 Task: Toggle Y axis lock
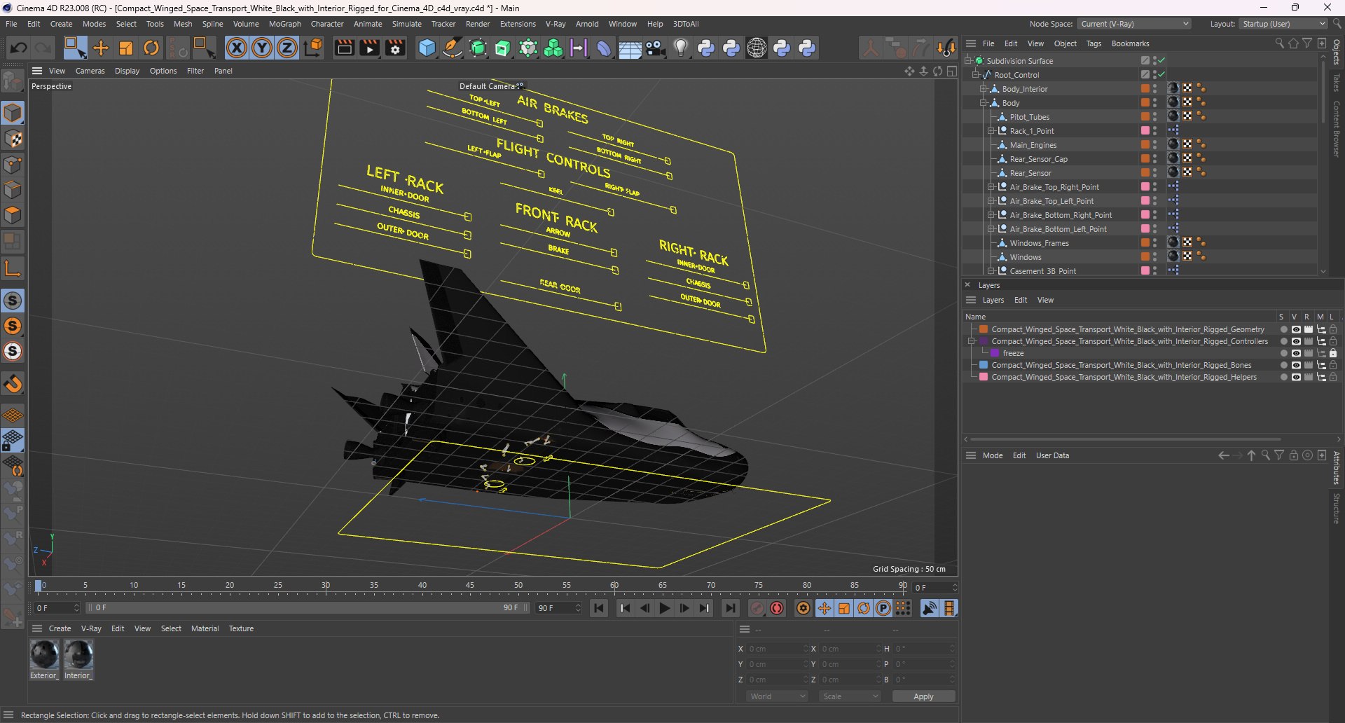click(x=262, y=48)
